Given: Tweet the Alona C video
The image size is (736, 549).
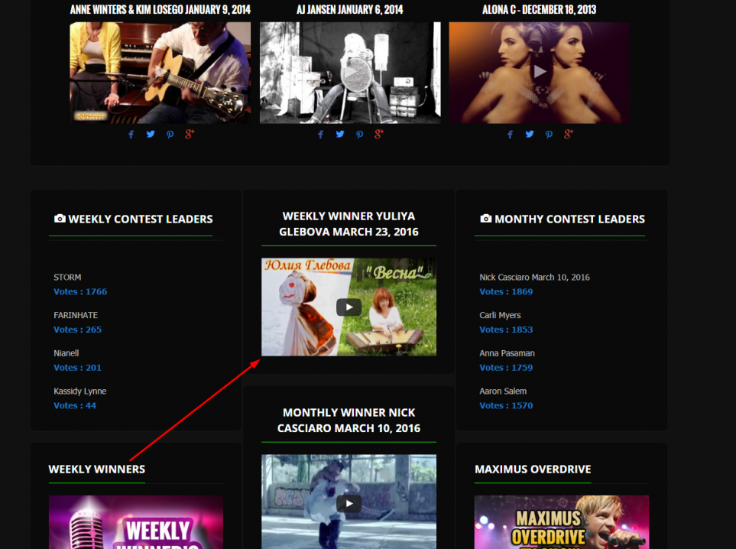Looking at the screenshot, I should tap(530, 135).
